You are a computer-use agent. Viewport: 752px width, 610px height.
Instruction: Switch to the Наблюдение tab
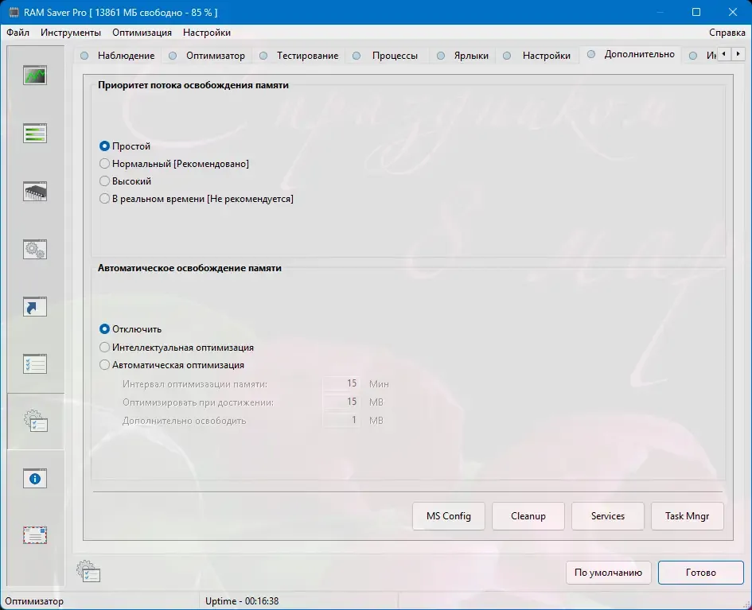[x=118, y=56]
